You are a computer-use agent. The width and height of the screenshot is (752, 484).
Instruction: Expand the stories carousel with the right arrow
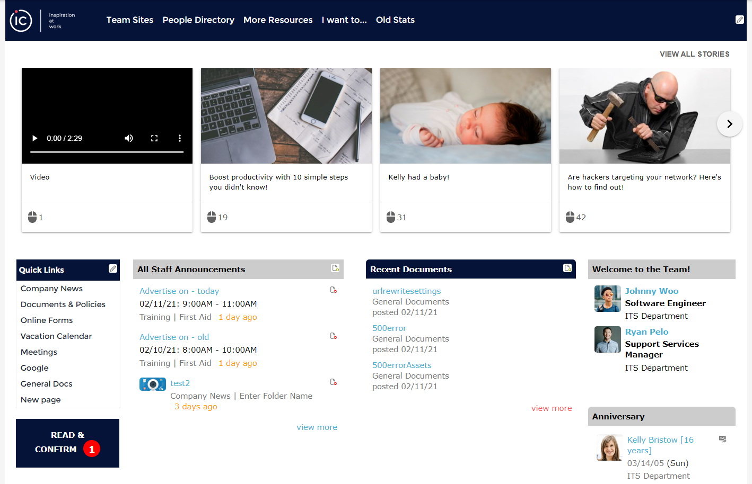(730, 123)
